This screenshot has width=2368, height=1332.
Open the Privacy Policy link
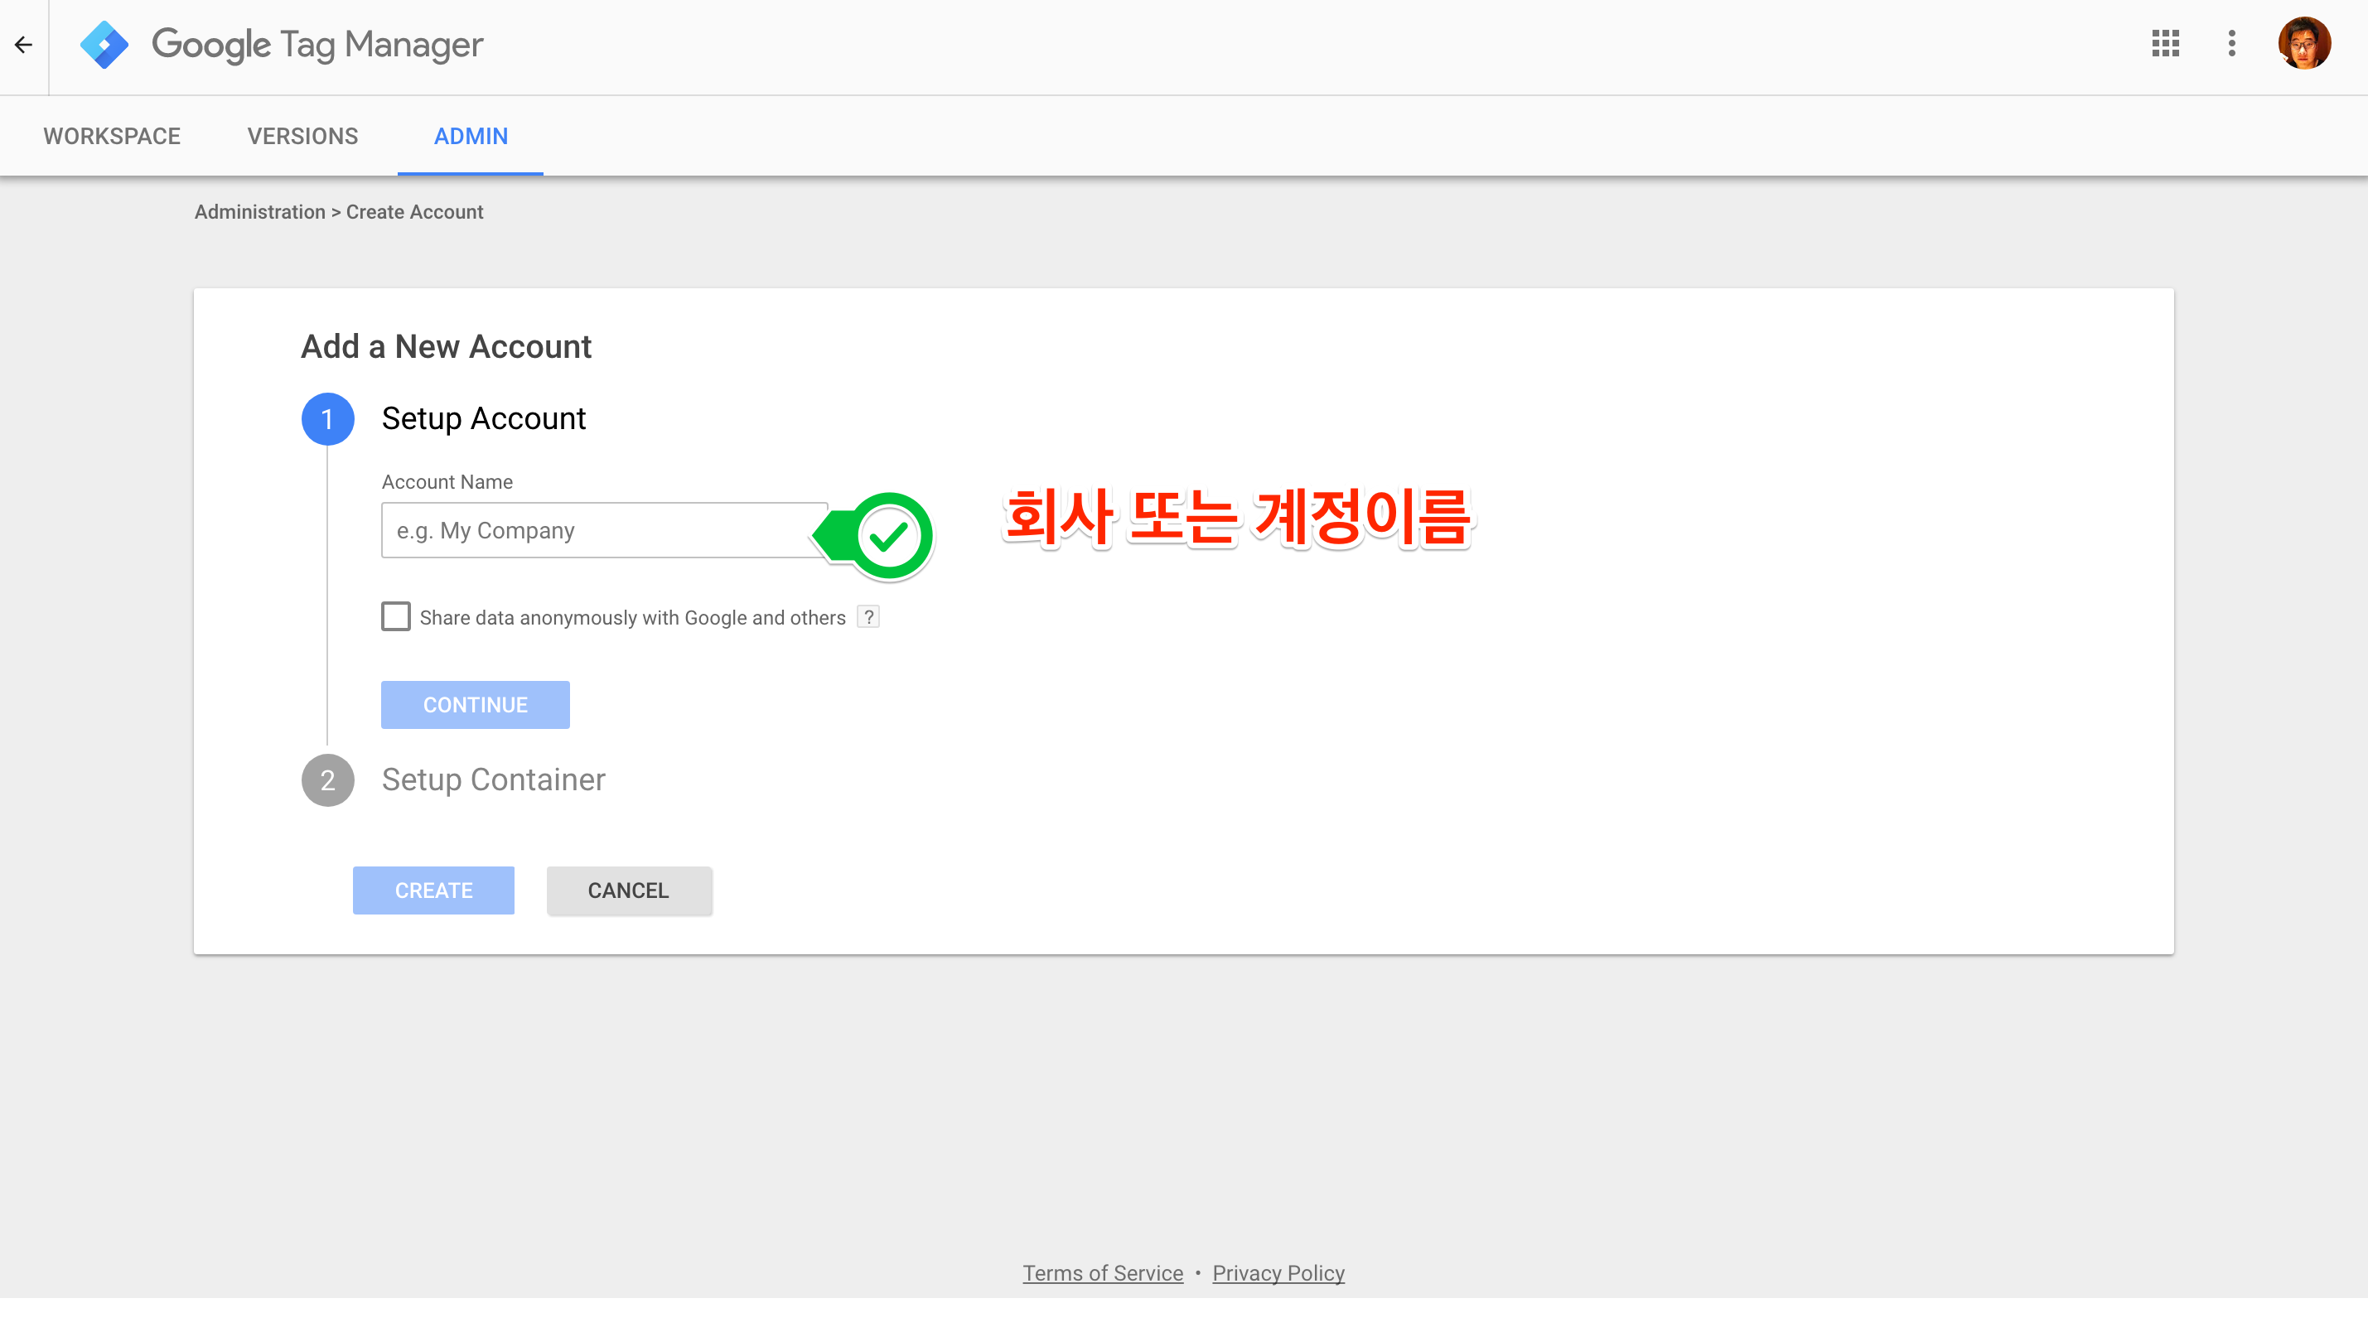pos(1278,1273)
